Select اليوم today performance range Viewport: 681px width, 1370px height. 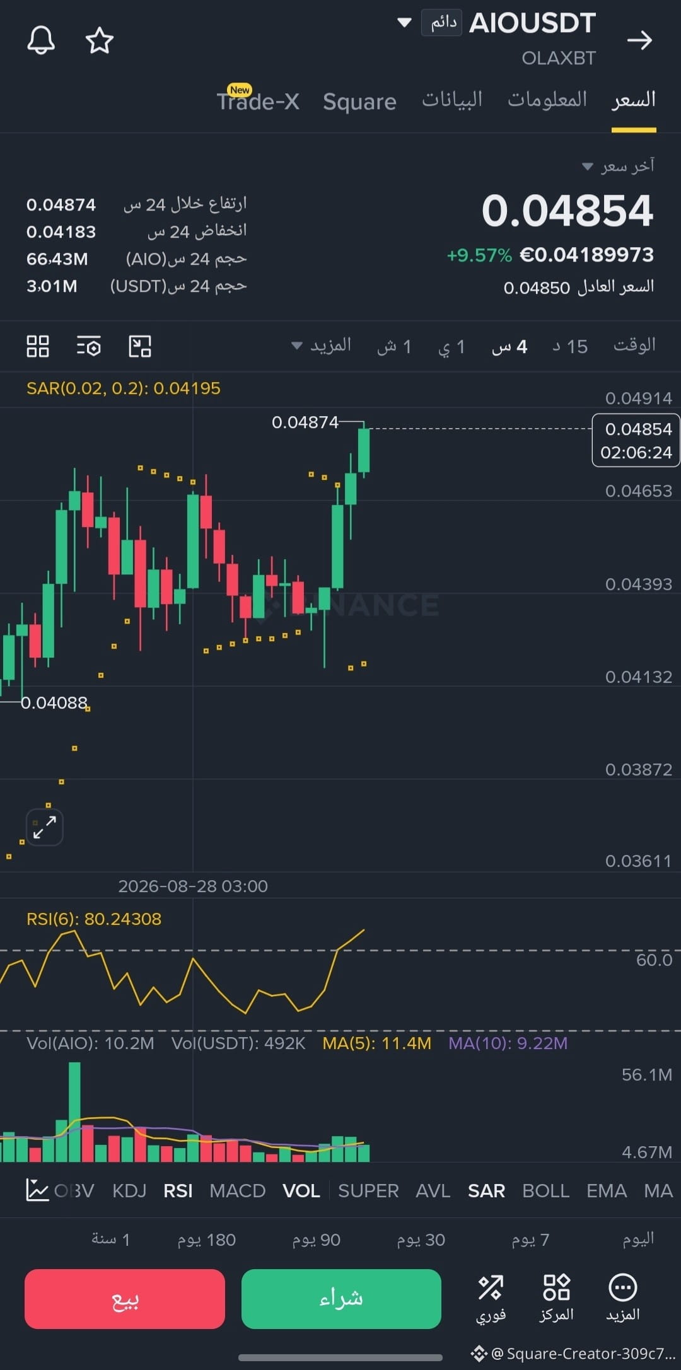tap(638, 1239)
